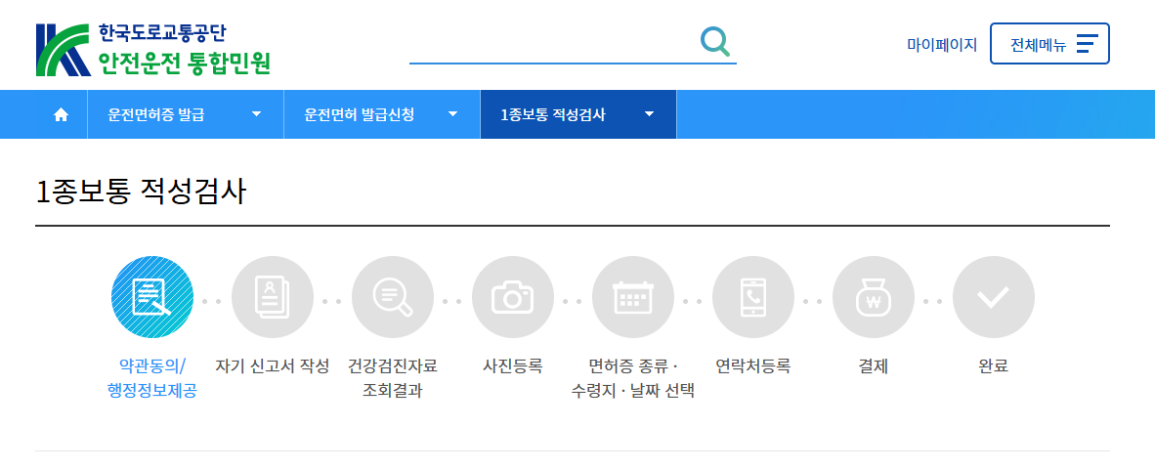Click the 완료 label
This screenshot has height=471, width=1155.
[x=993, y=365]
